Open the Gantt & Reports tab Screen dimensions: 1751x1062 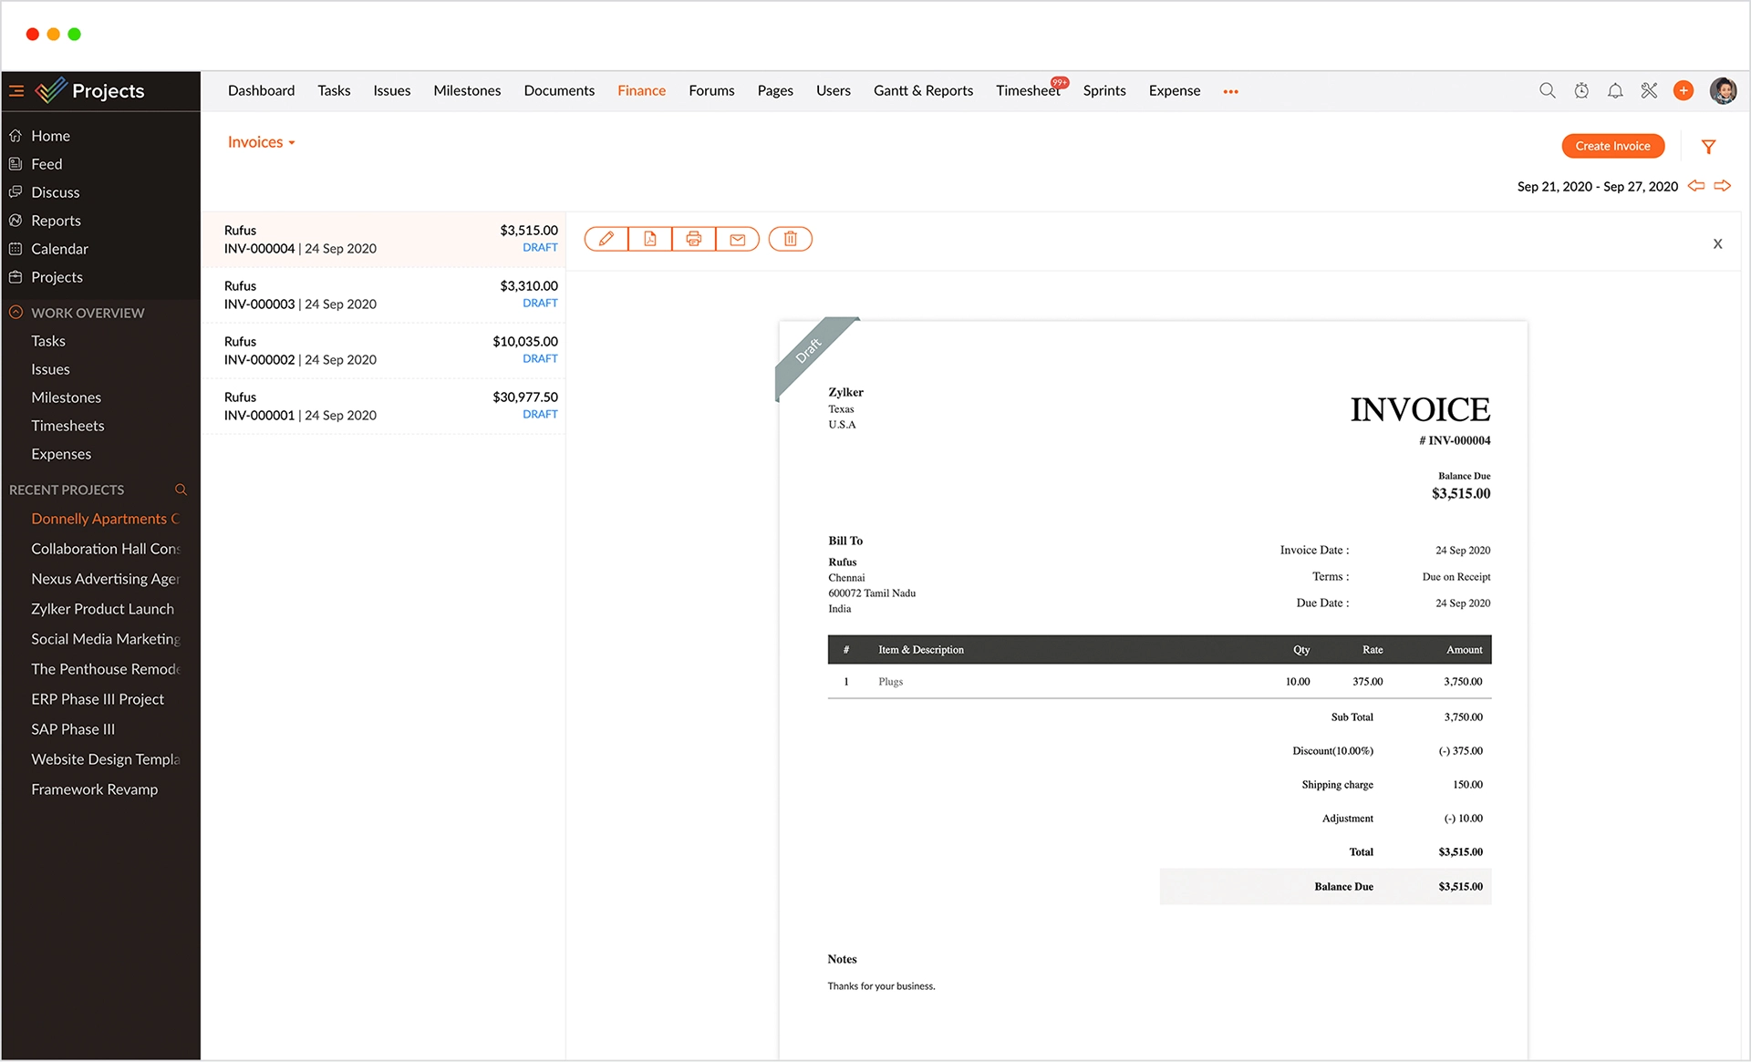pyautogui.click(x=923, y=90)
